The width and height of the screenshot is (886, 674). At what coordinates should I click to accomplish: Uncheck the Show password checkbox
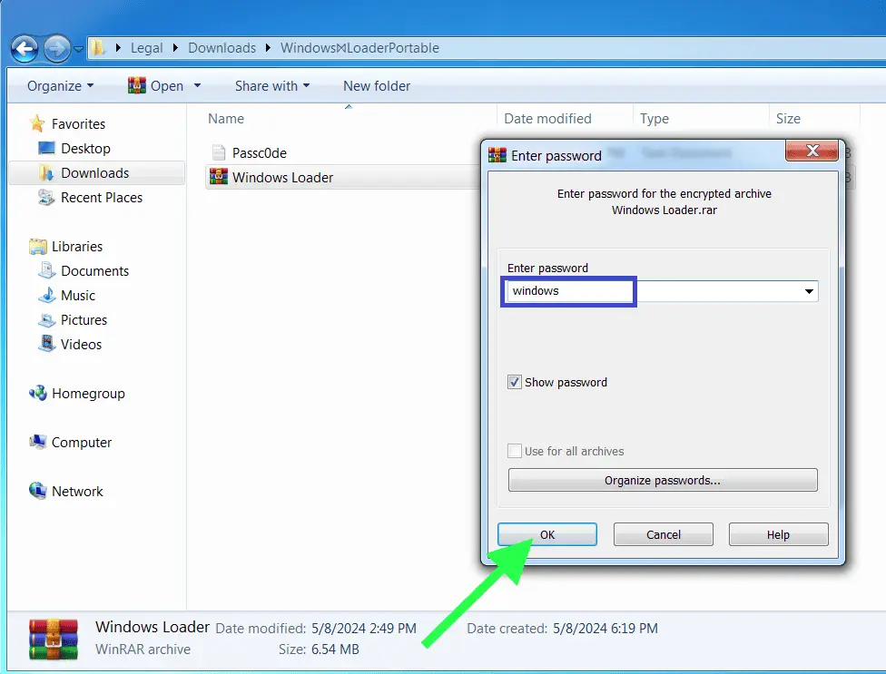pos(517,382)
